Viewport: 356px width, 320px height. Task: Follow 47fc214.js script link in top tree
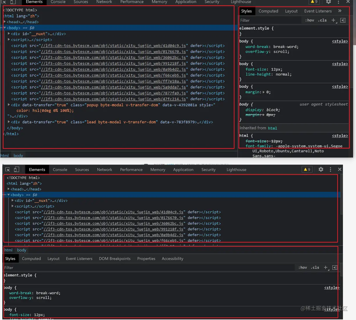coord(114,99)
